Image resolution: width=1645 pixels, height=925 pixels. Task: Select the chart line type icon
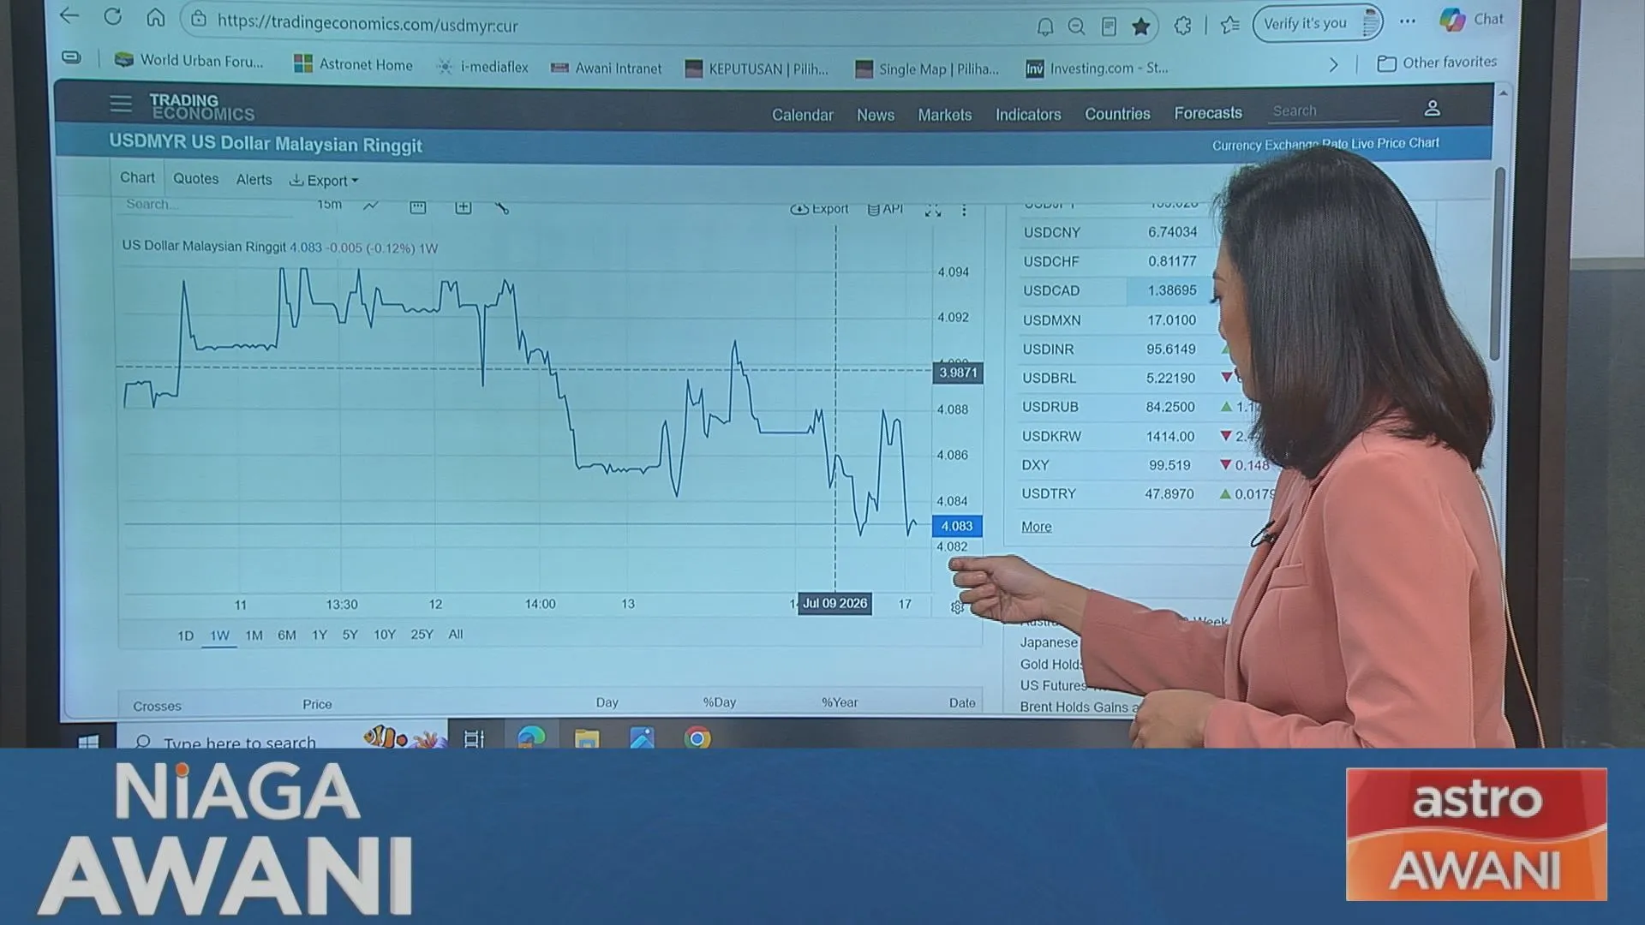coord(371,206)
